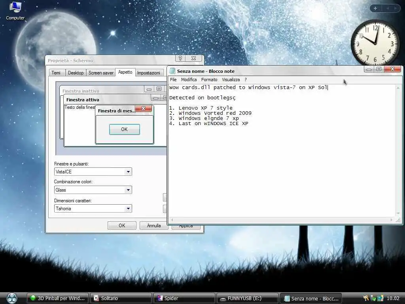
Task: Click the Finestra inattiva preview title bar
Action: tap(102, 91)
